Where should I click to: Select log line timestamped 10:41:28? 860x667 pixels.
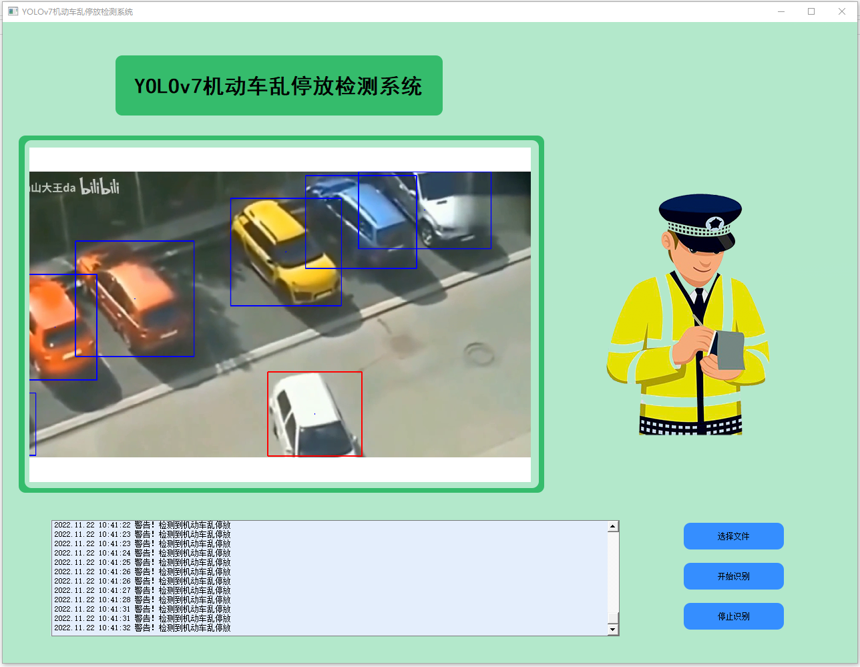(142, 600)
